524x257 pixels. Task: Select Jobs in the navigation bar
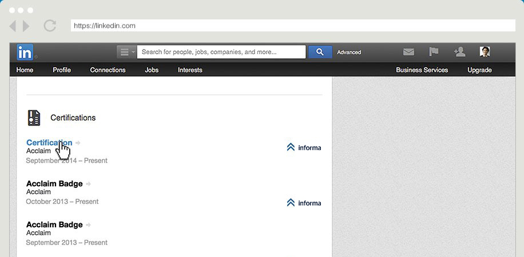pos(152,70)
